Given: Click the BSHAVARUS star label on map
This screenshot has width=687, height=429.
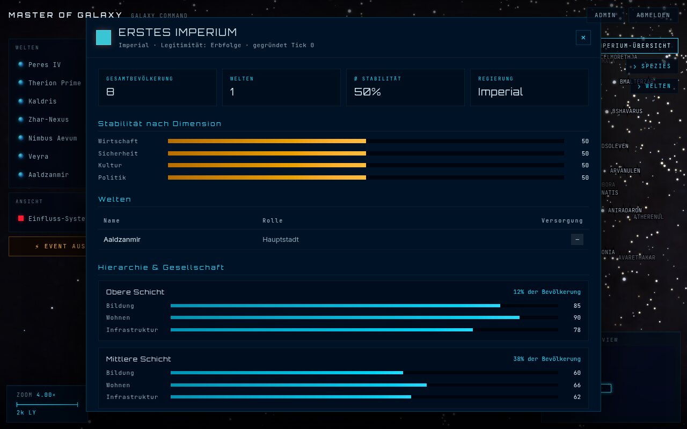Looking at the screenshot, I should point(627,112).
